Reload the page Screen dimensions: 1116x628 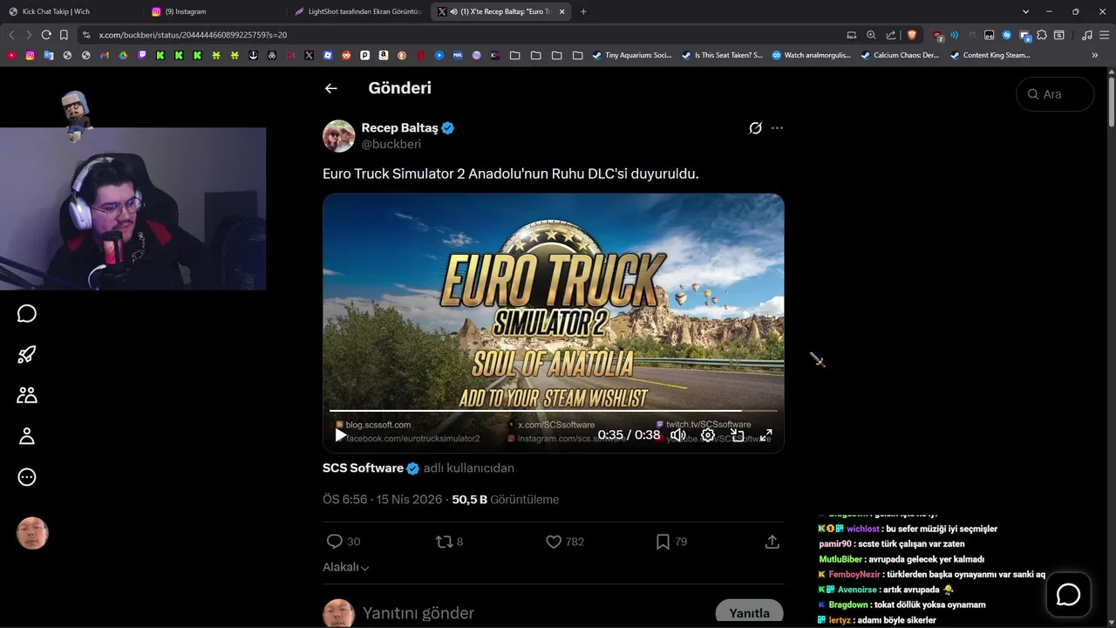[46, 35]
